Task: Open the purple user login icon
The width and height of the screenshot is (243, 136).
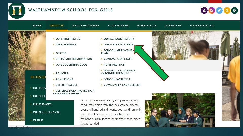Action: 204,11
